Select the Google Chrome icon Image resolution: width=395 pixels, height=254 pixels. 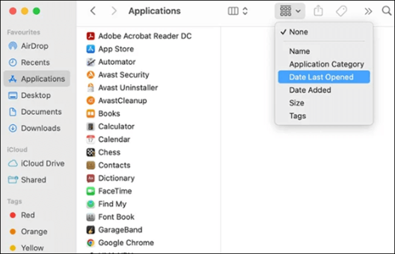click(x=91, y=243)
